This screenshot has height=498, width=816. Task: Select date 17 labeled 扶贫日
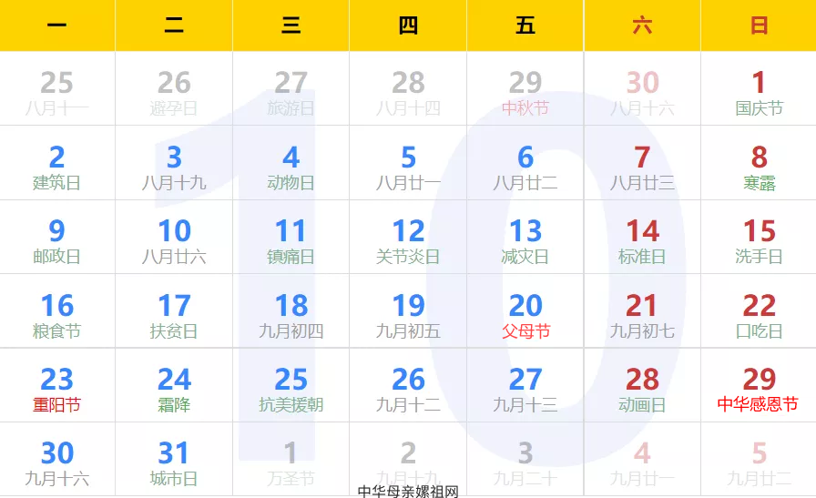[x=174, y=311]
